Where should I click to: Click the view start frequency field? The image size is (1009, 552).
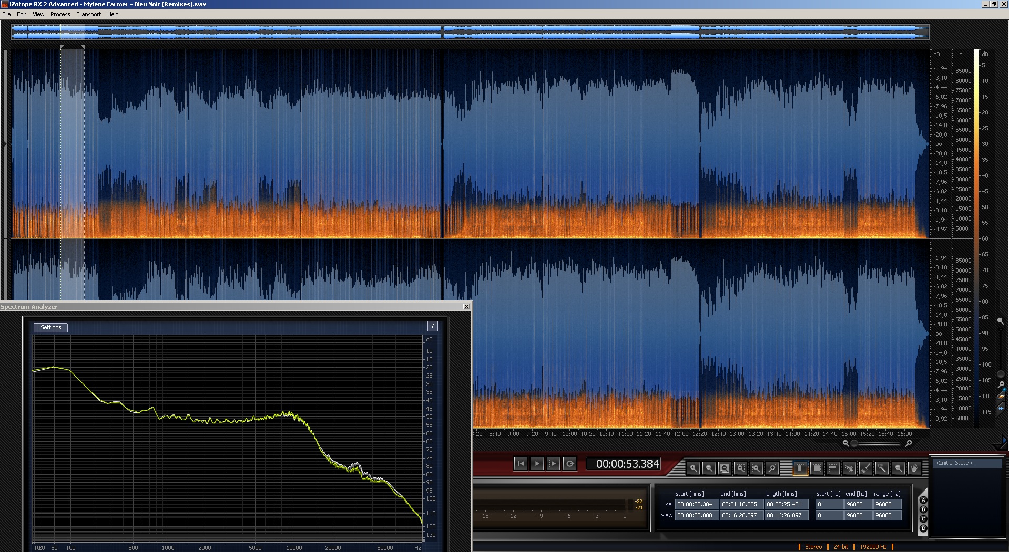829,515
